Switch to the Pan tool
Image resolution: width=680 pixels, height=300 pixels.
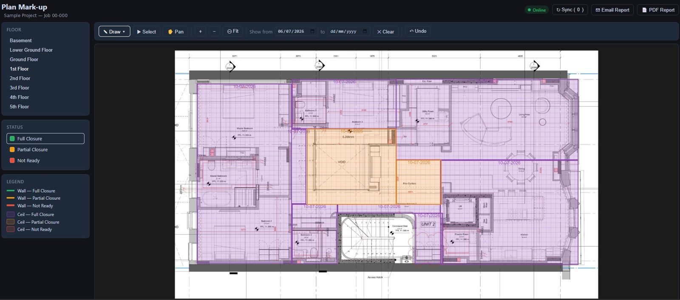tap(176, 31)
